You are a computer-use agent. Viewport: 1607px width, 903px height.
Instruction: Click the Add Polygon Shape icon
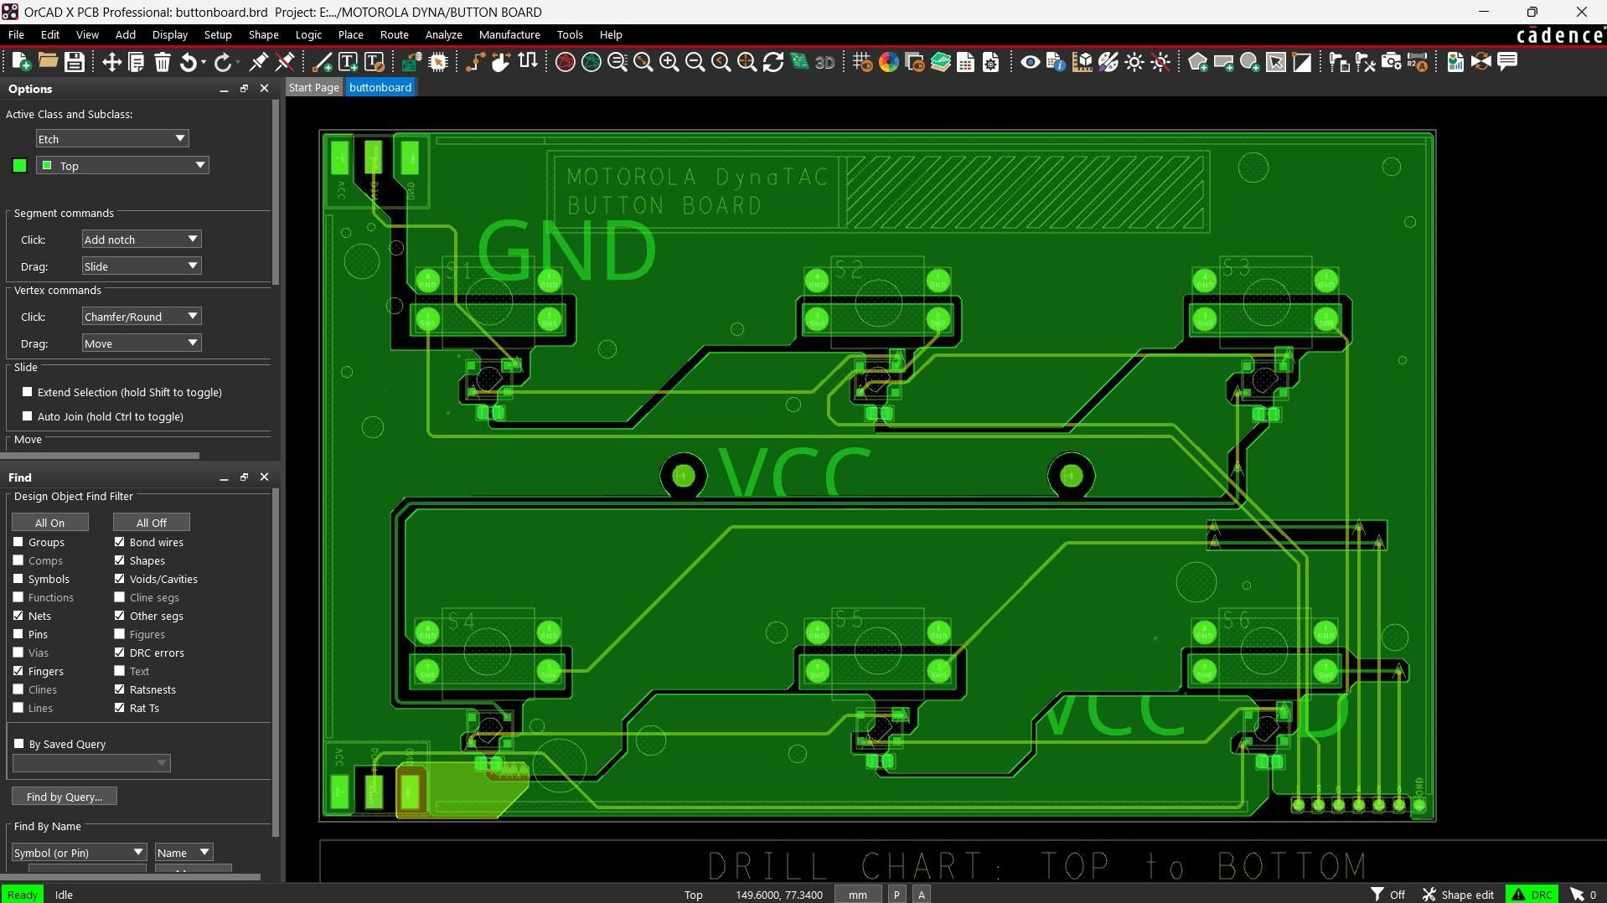(x=1197, y=62)
